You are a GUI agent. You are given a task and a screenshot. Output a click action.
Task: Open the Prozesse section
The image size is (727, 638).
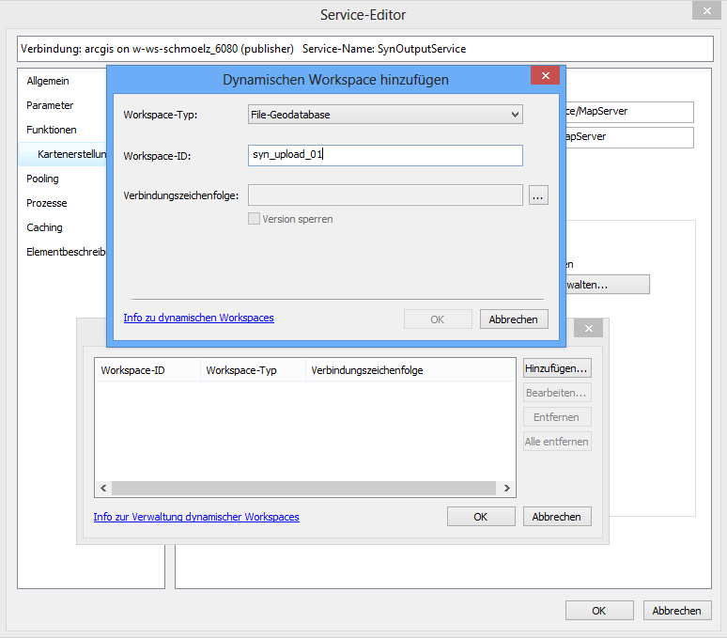point(47,203)
